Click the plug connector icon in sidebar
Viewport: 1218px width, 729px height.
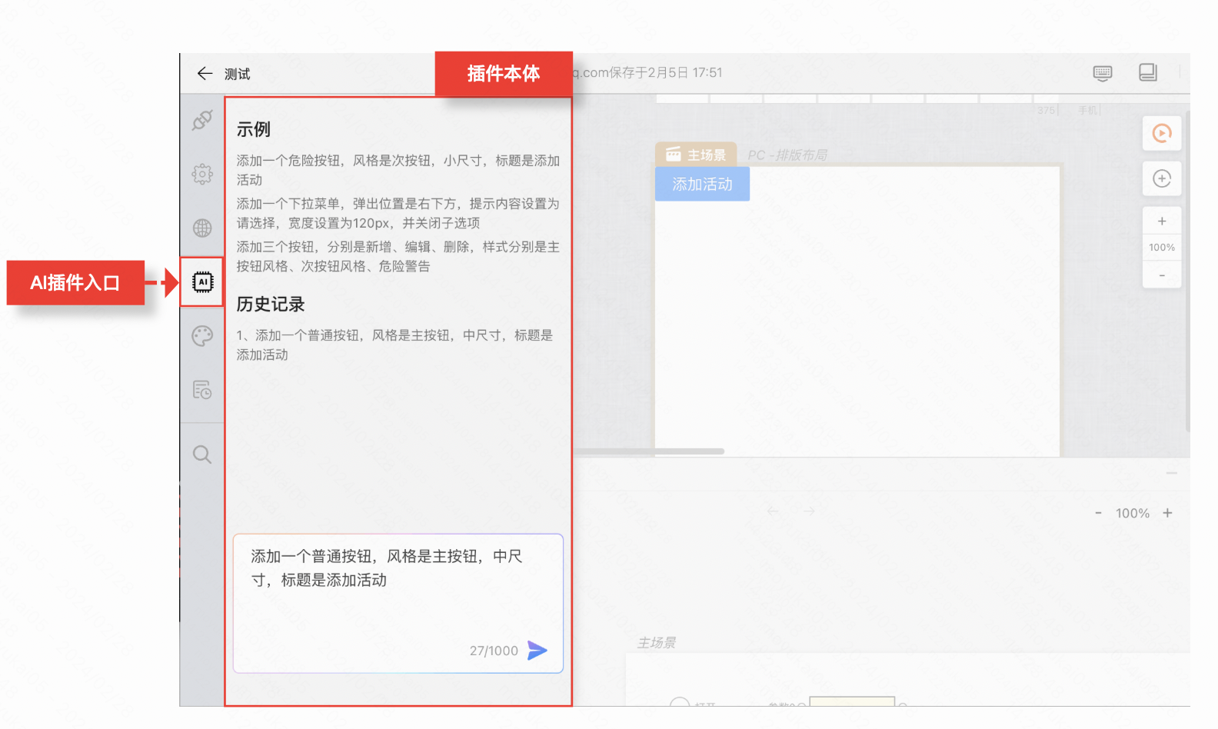click(202, 120)
